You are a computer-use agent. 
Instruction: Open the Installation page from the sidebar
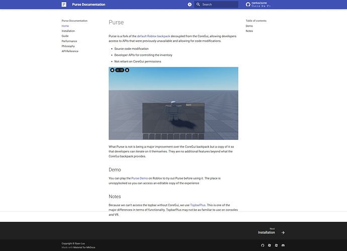[x=68, y=31]
